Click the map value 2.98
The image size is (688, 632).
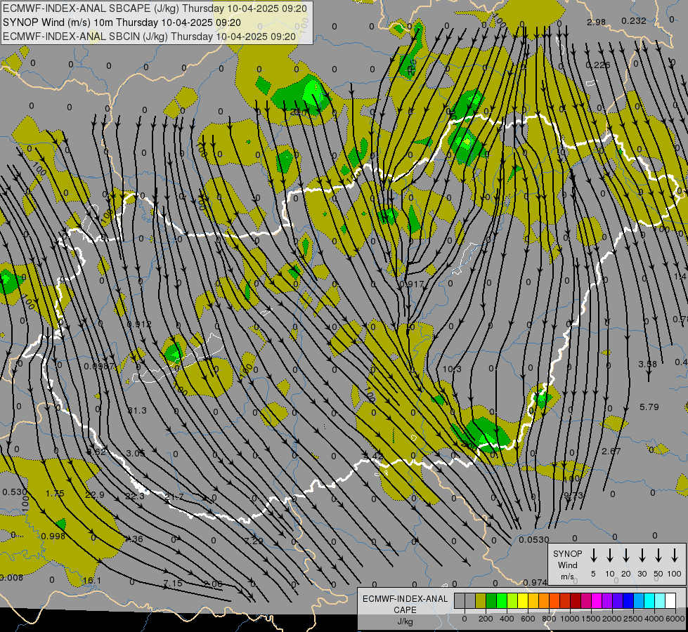597,22
